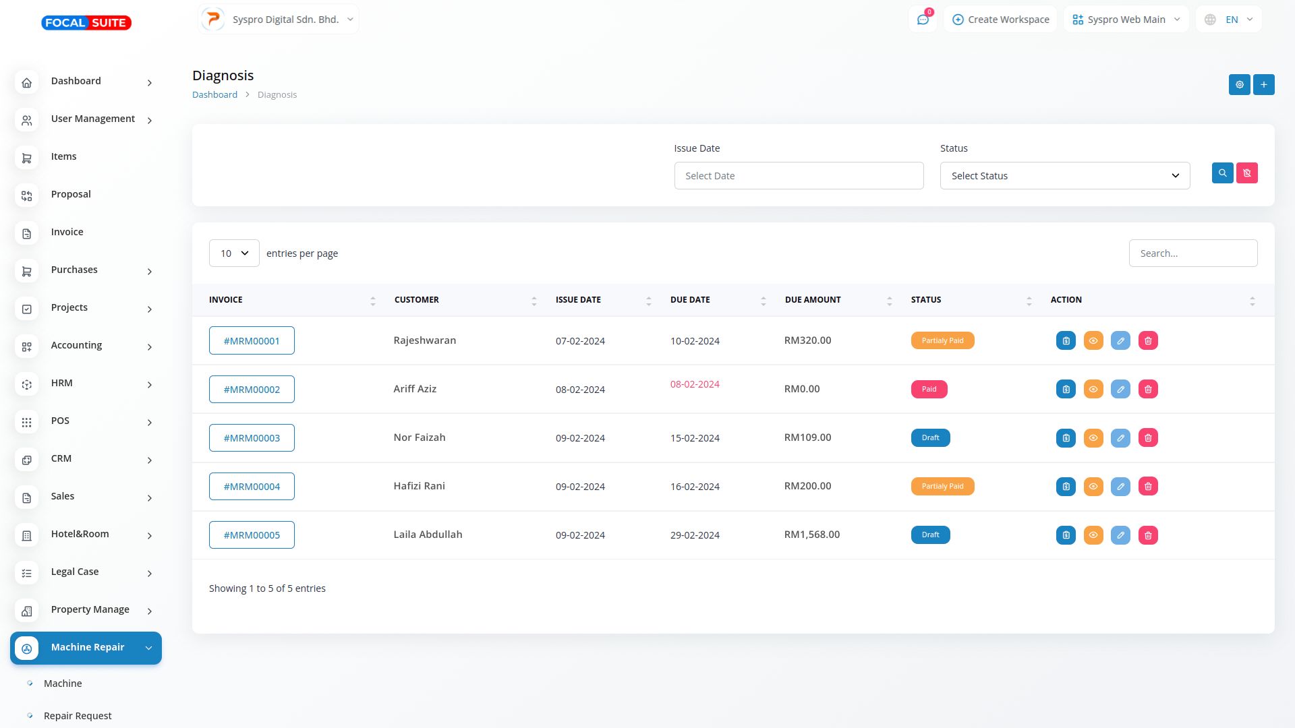Click the gear settings icon near the title
1295x728 pixels.
tap(1239, 85)
